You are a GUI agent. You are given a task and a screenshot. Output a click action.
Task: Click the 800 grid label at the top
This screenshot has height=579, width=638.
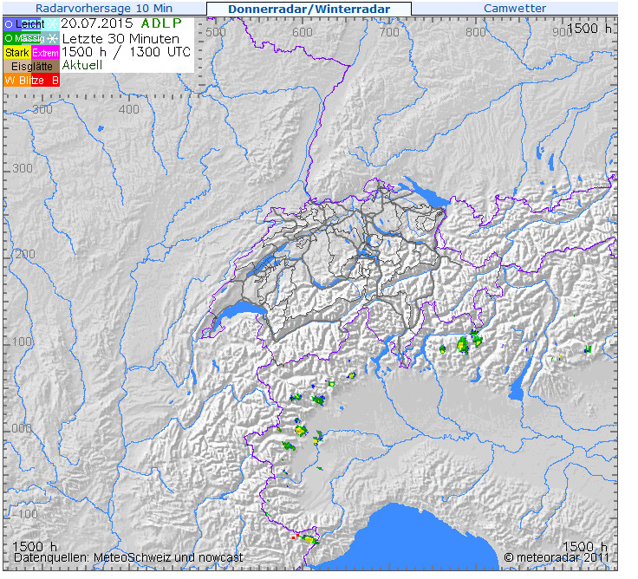[x=475, y=32]
